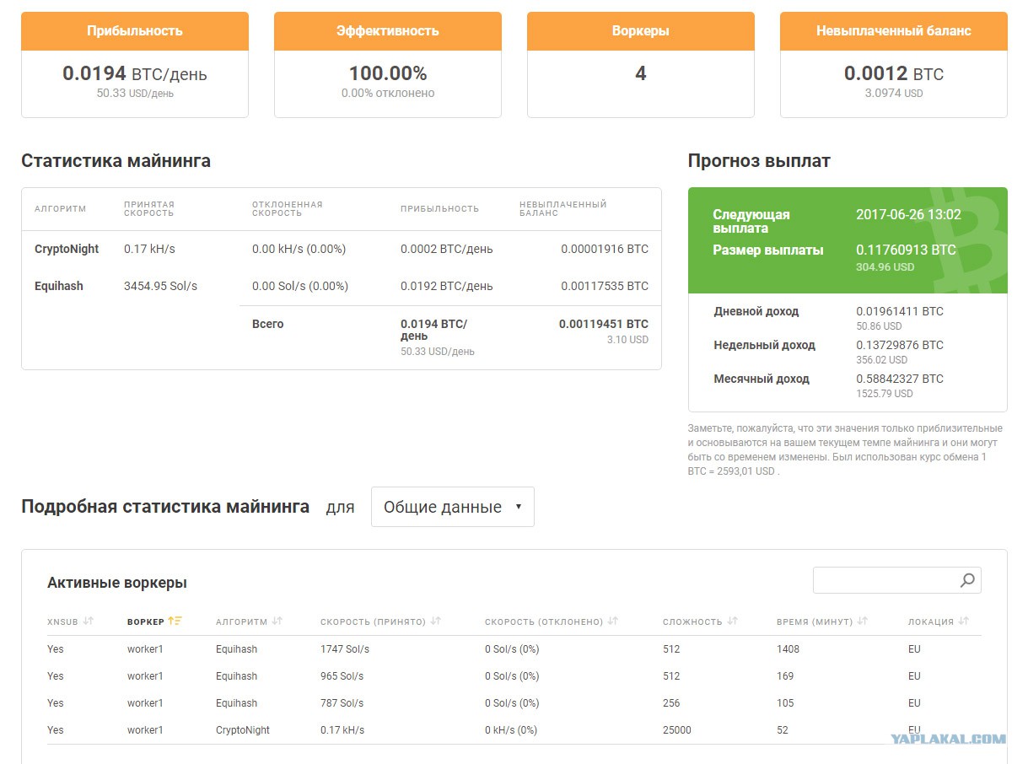The image size is (1028, 764).
Task: Click the 0.0194 BTC/день profitability value
Action: pos(135,73)
